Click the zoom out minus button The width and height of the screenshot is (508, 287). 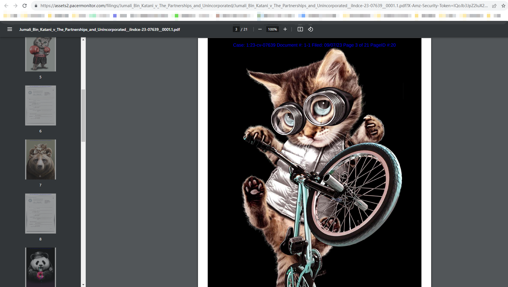pyautogui.click(x=260, y=29)
